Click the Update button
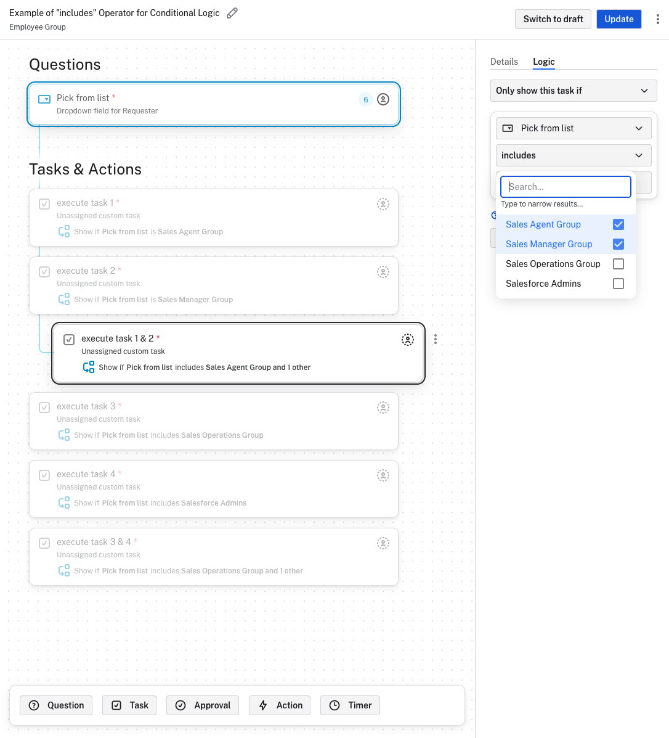669x738 pixels. point(618,19)
